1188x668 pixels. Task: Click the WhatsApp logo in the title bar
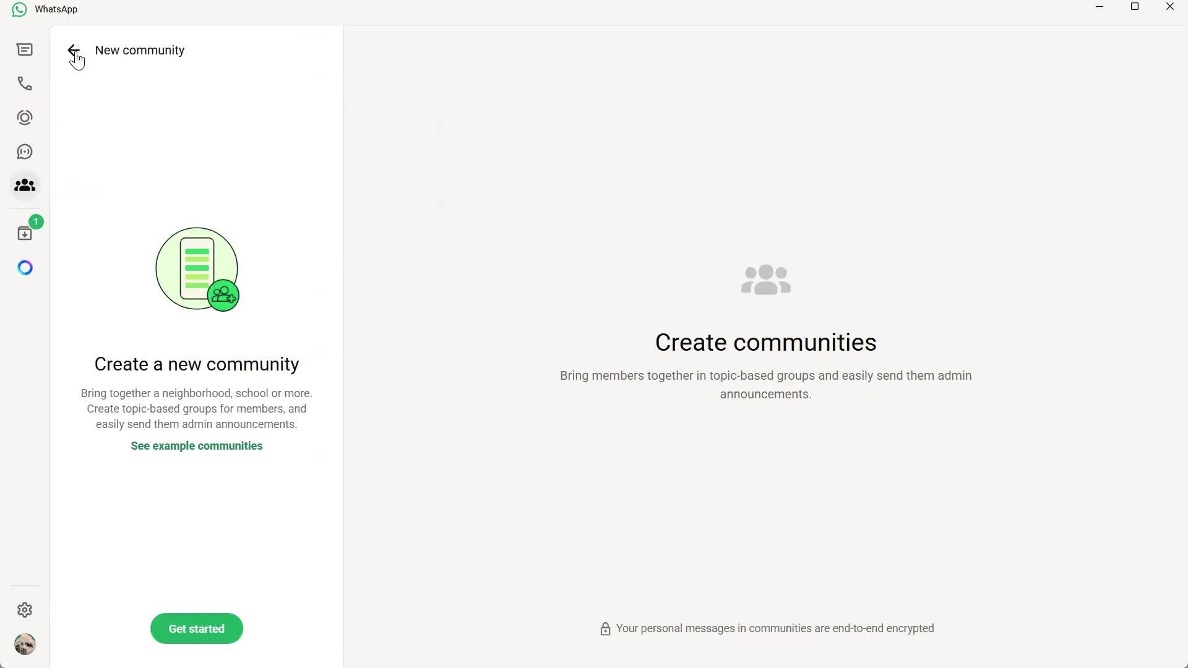(19, 9)
